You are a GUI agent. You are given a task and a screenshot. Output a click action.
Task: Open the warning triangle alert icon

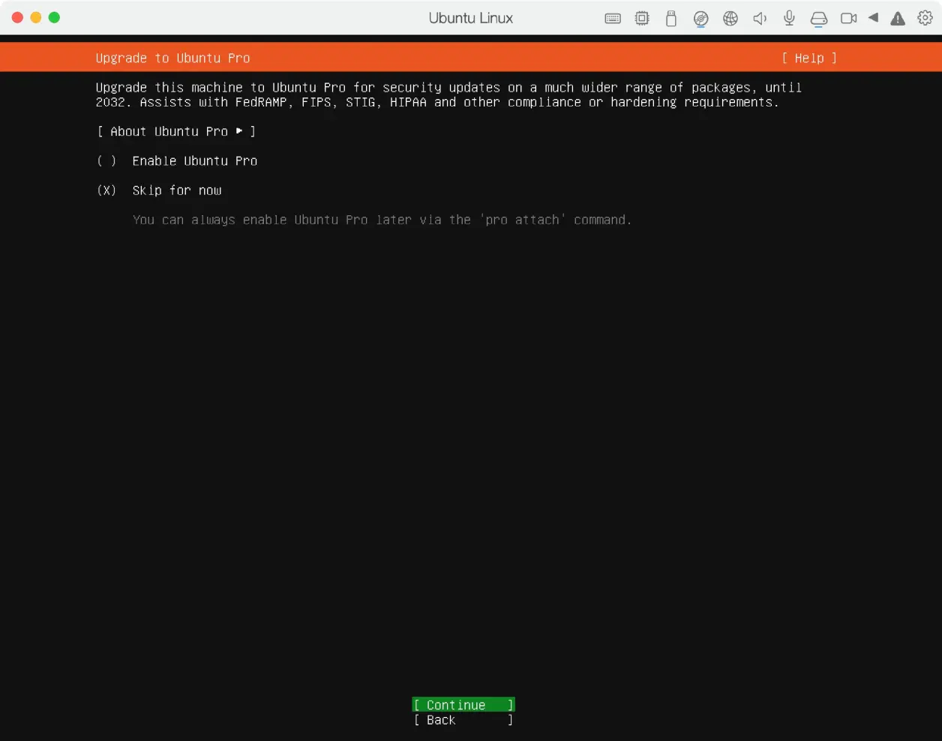[898, 18]
